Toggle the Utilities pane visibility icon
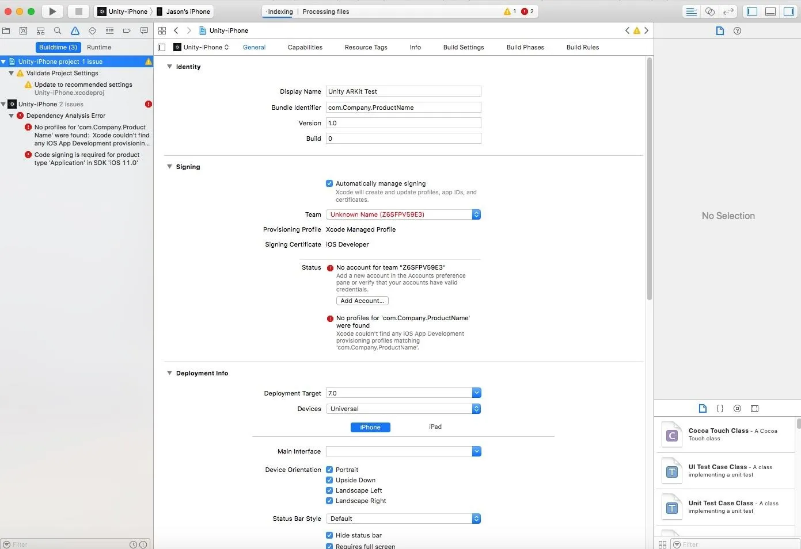Image resolution: width=801 pixels, height=549 pixels. (x=788, y=11)
